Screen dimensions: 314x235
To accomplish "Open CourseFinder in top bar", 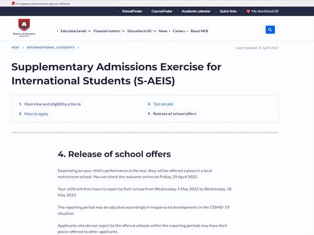I will click(x=162, y=11).
